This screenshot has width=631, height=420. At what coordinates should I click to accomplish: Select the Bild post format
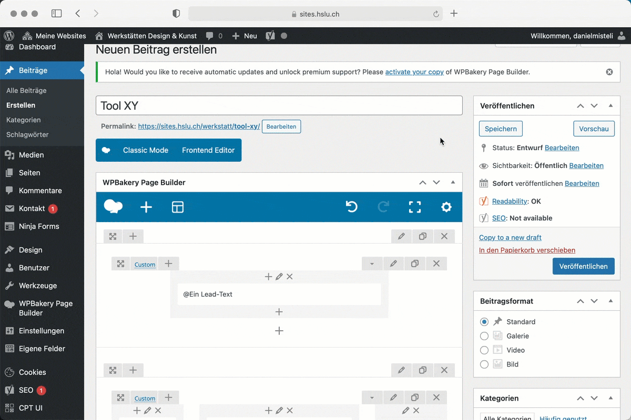[x=484, y=364]
